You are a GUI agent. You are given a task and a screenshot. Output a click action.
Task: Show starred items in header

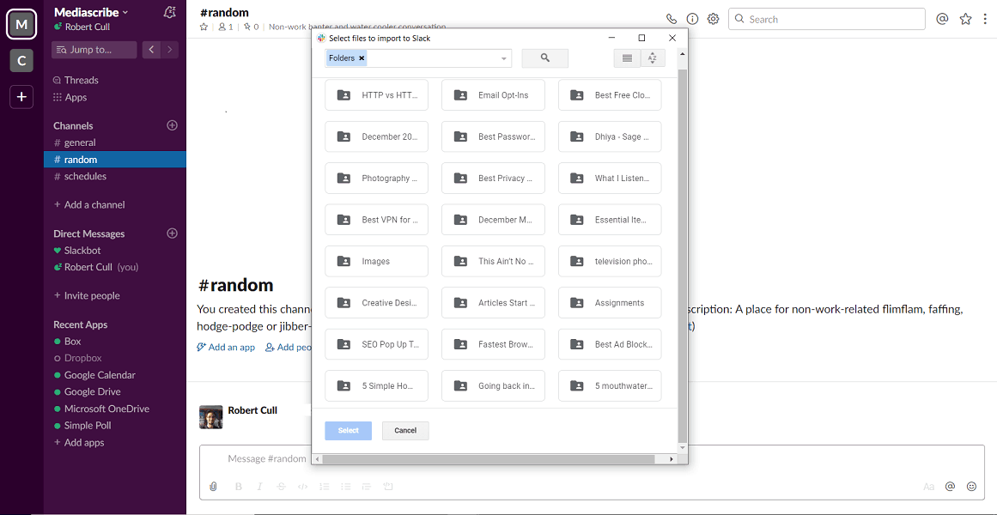click(x=966, y=19)
